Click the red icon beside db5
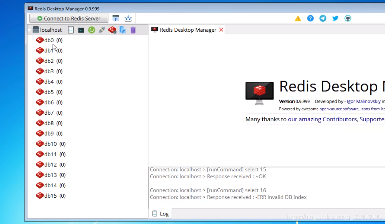385x224 pixels. (x=40, y=92)
